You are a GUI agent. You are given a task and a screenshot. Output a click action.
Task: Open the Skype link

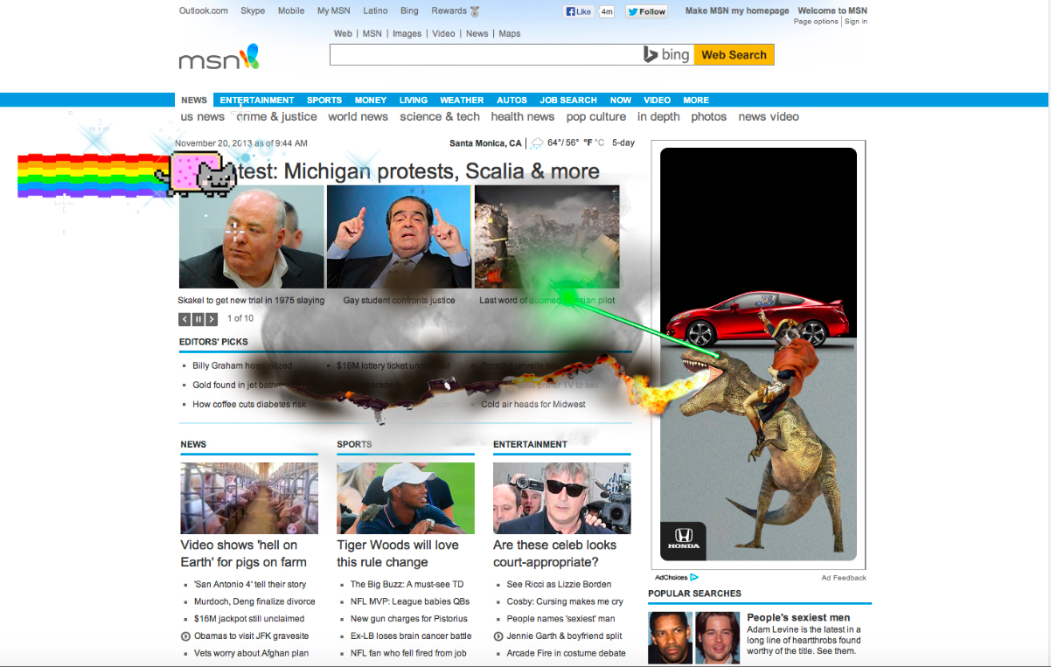point(253,10)
